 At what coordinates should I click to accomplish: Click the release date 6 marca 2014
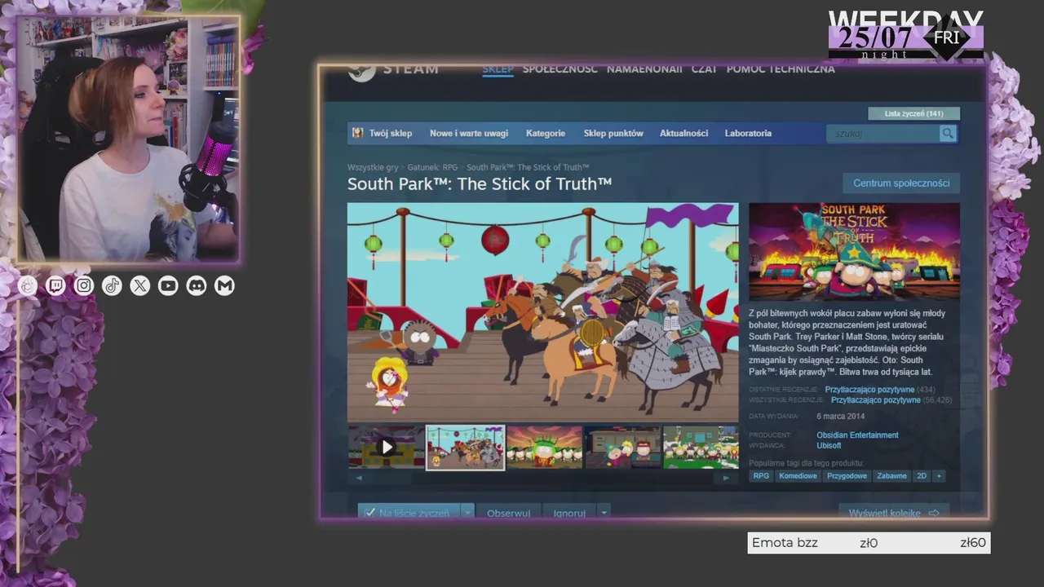(840, 416)
